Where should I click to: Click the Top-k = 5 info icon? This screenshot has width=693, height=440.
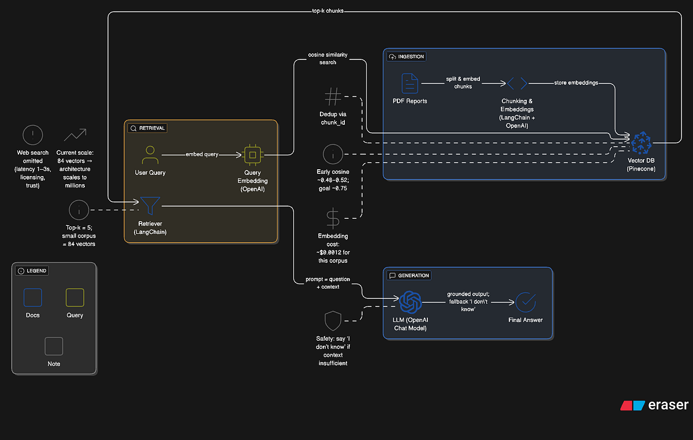coord(79,210)
